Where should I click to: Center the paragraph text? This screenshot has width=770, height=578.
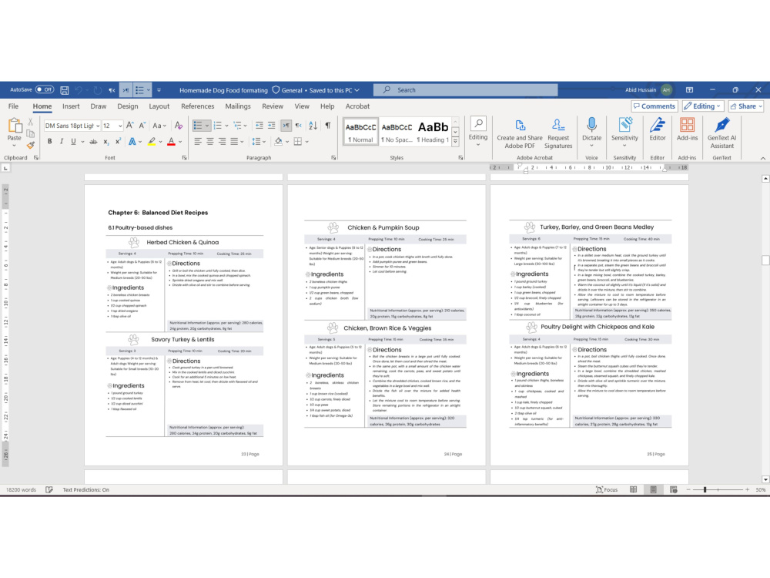(209, 142)
